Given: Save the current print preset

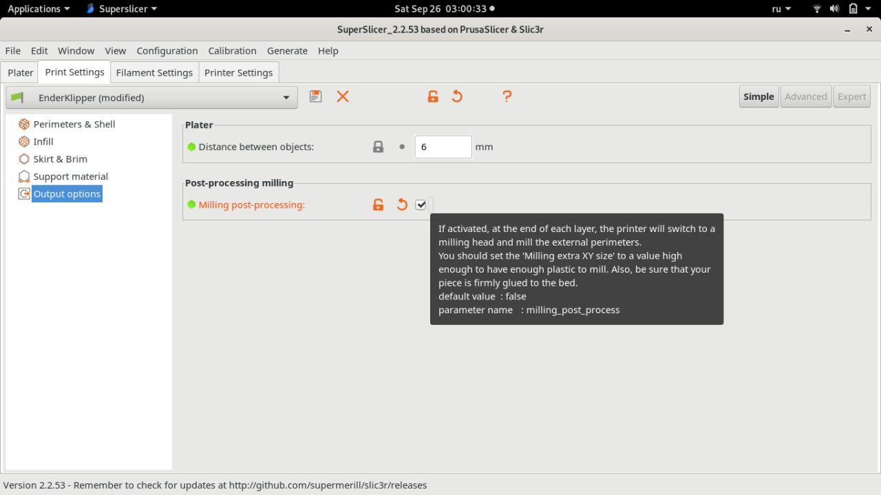Looking at the screenshot, I should 315,96.
